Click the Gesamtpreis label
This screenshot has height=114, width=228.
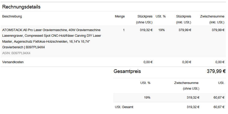(127, 71)
